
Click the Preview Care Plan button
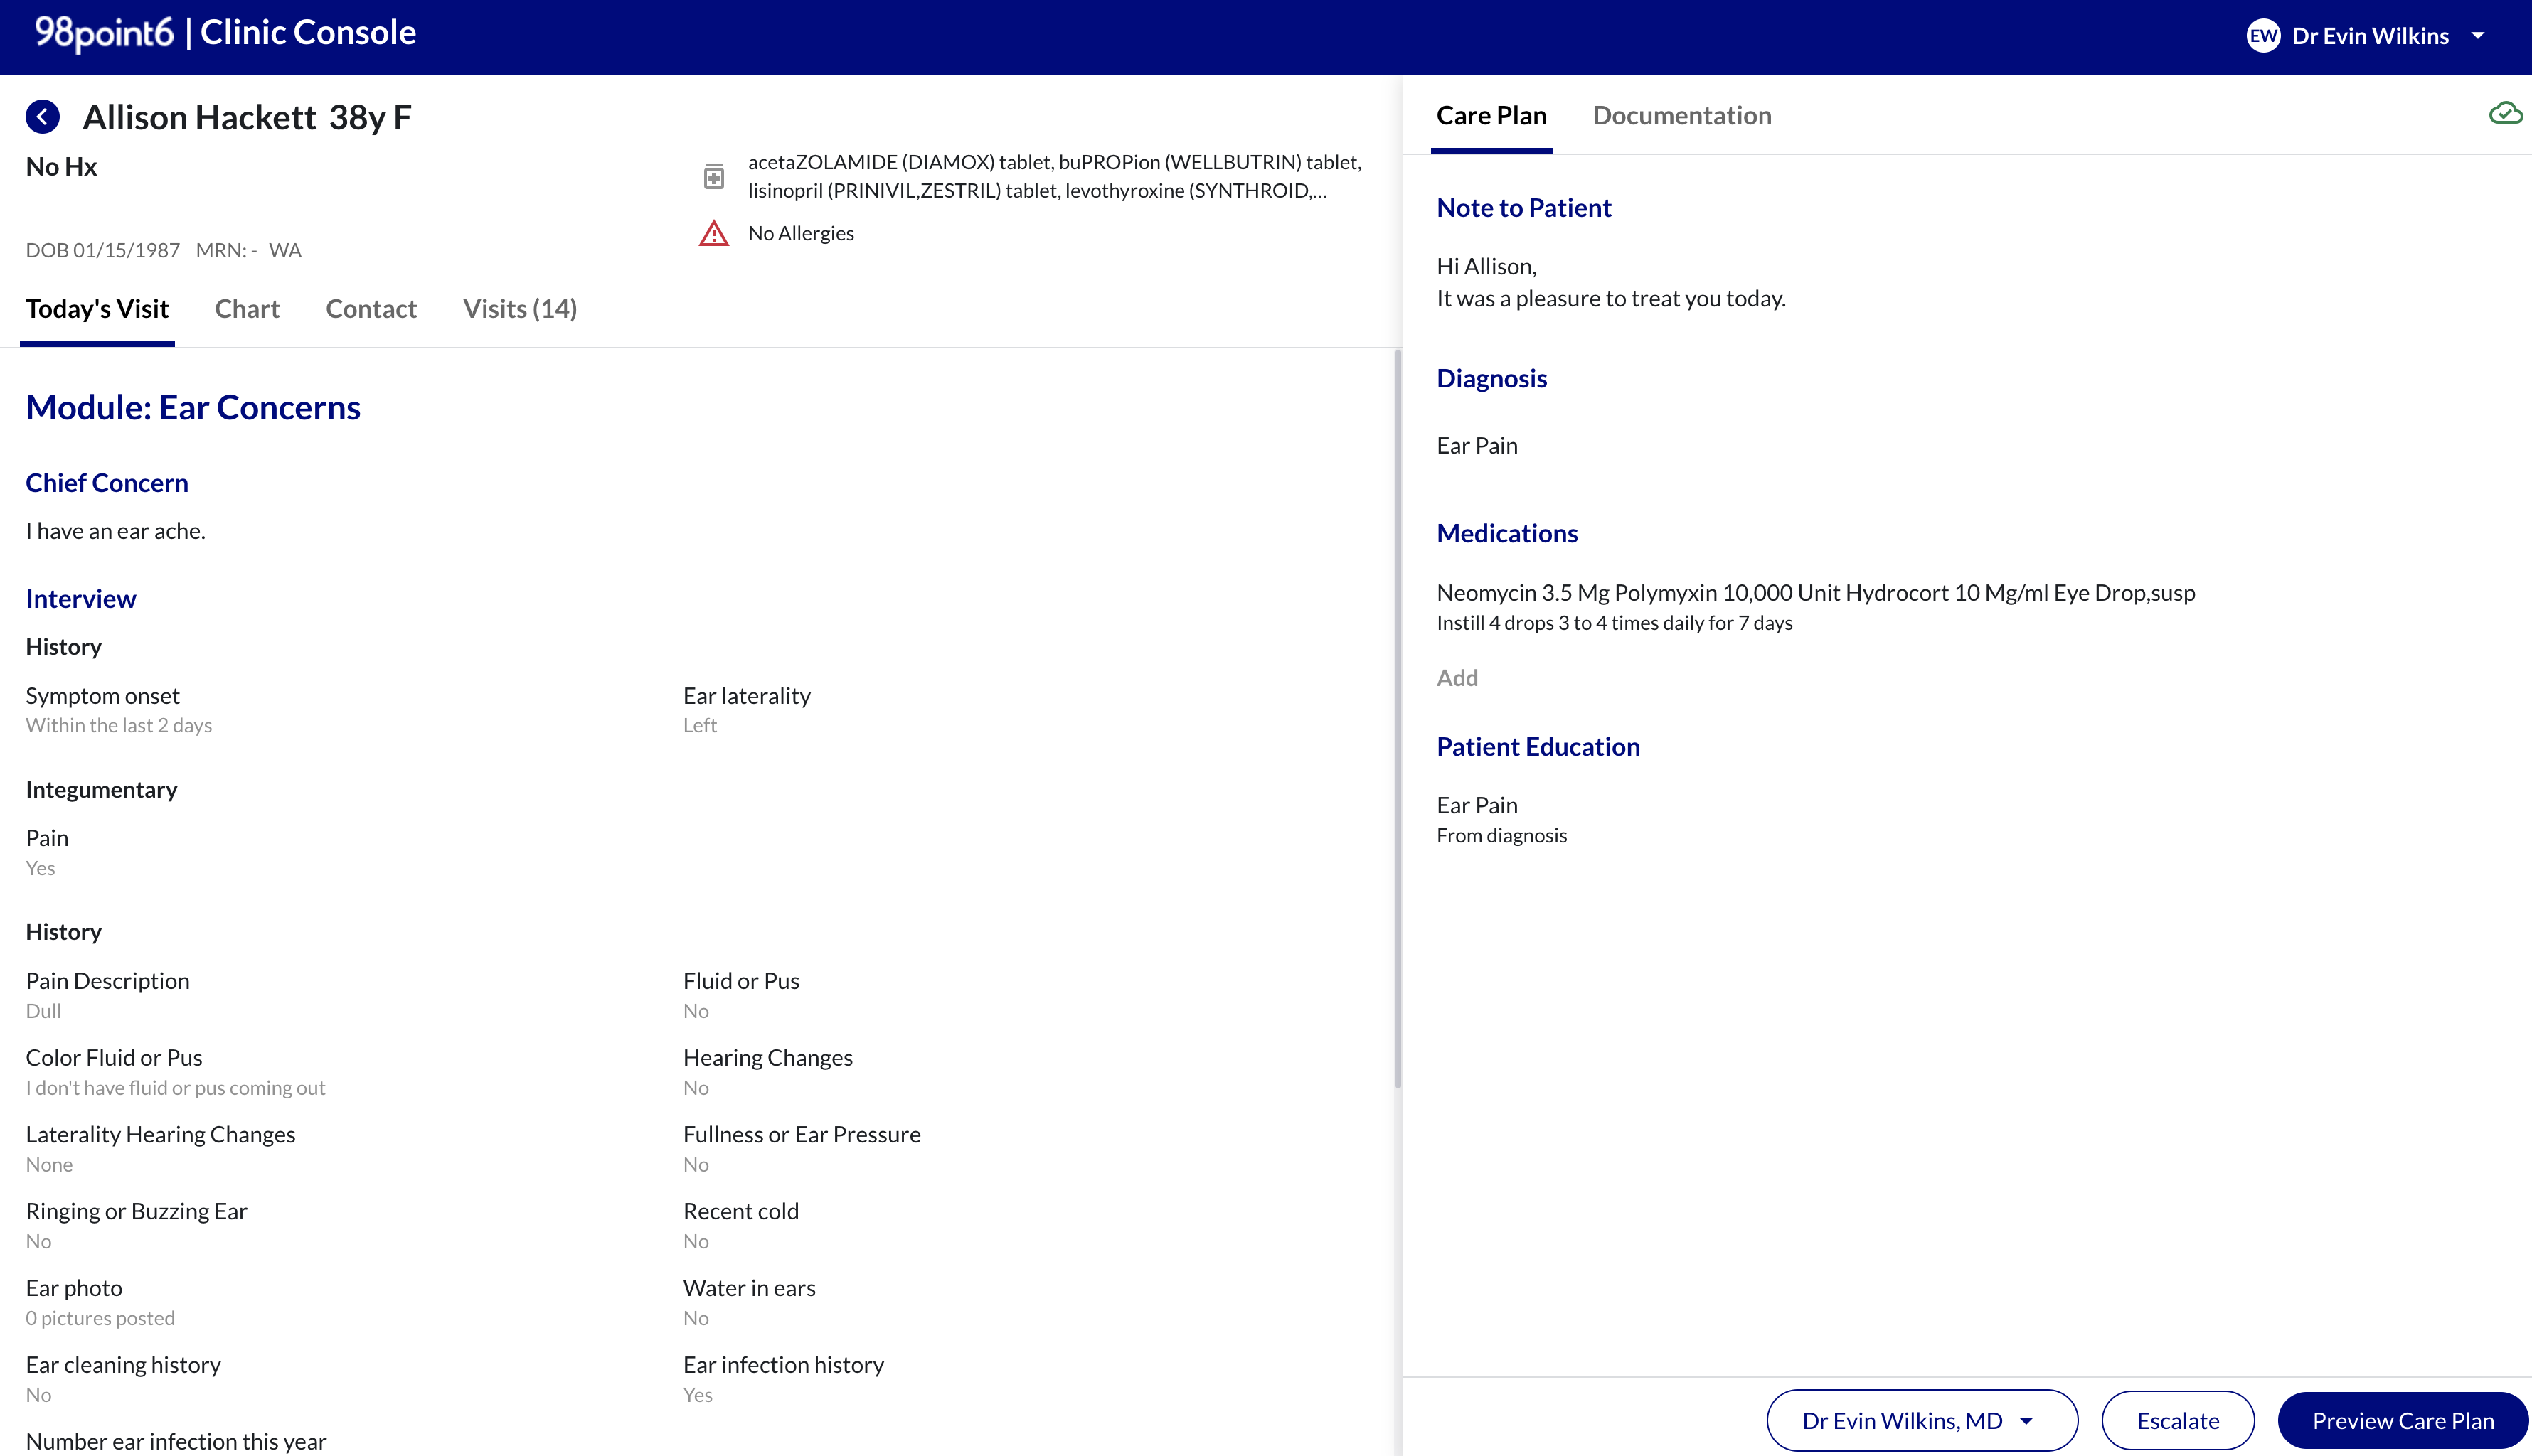pyautogui.click(x=2403, y=1420)
